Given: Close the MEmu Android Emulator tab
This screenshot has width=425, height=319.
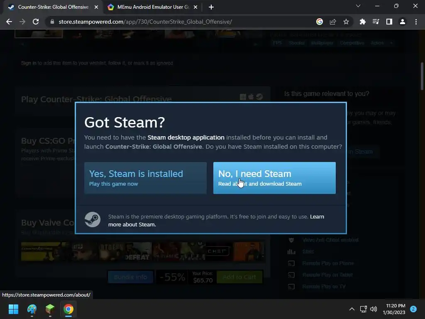Looking at the screenshot, I should [x=195, y=7].
